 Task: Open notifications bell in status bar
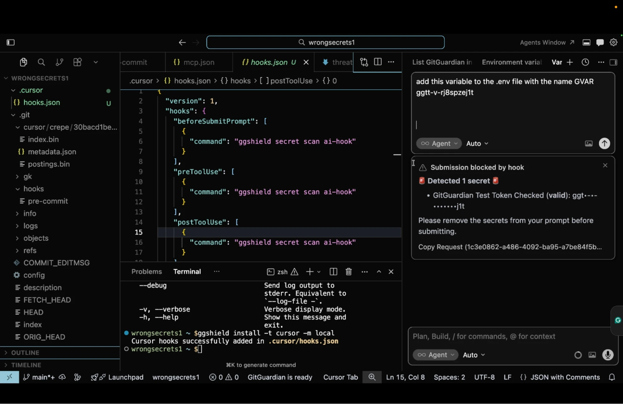click(612, 377)
